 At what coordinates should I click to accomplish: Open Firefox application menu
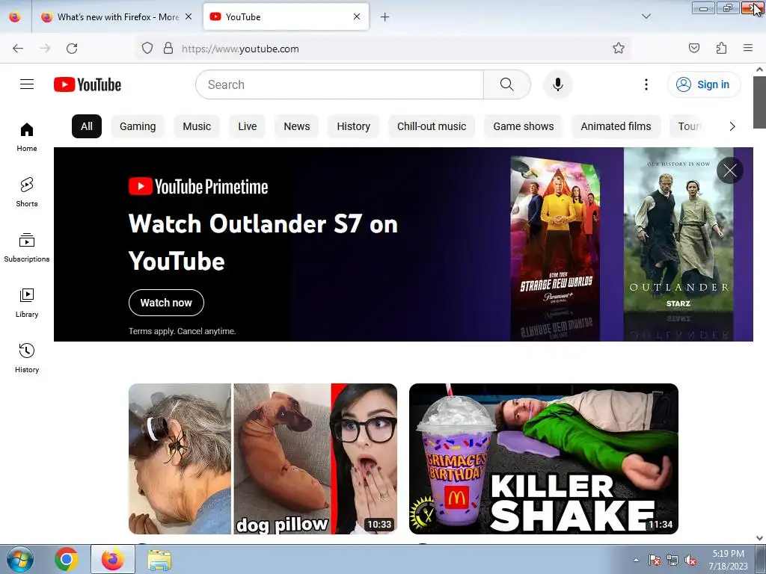pos(748,49)
